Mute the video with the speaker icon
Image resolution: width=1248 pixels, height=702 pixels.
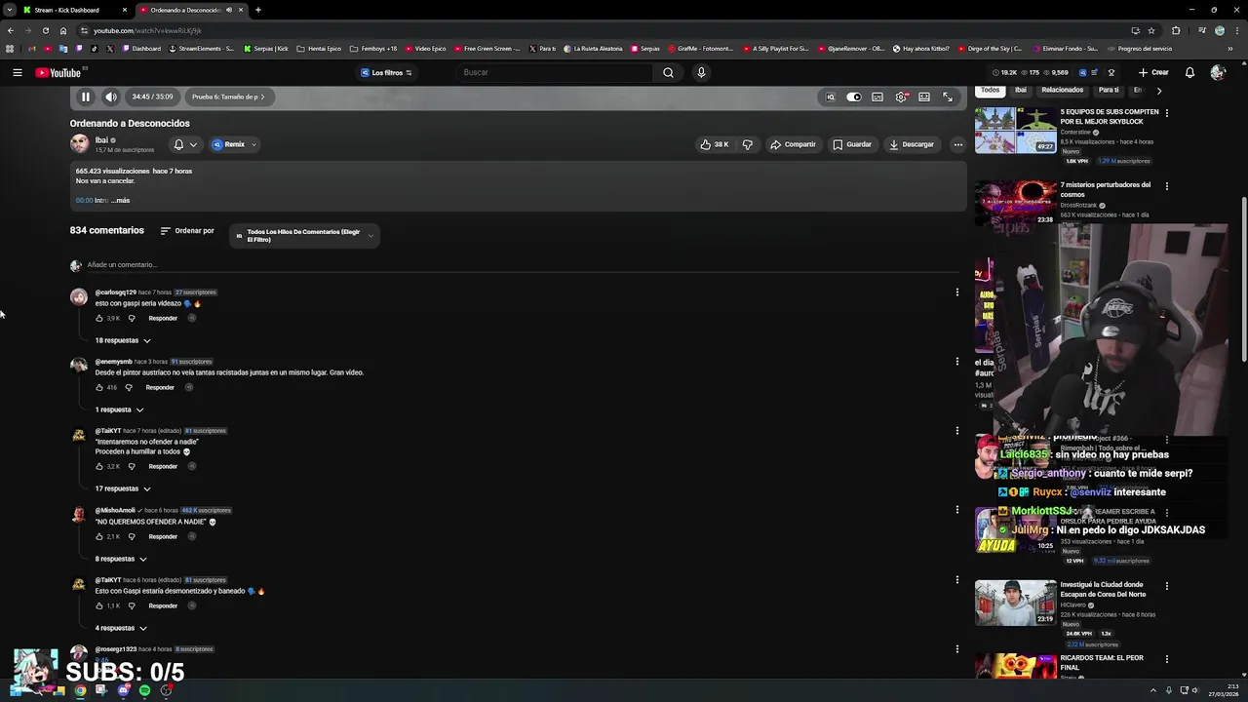[111, 97]
